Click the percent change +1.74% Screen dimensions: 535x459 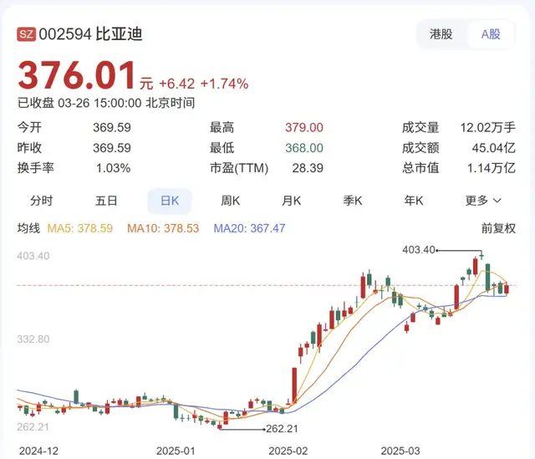(224, 84)
